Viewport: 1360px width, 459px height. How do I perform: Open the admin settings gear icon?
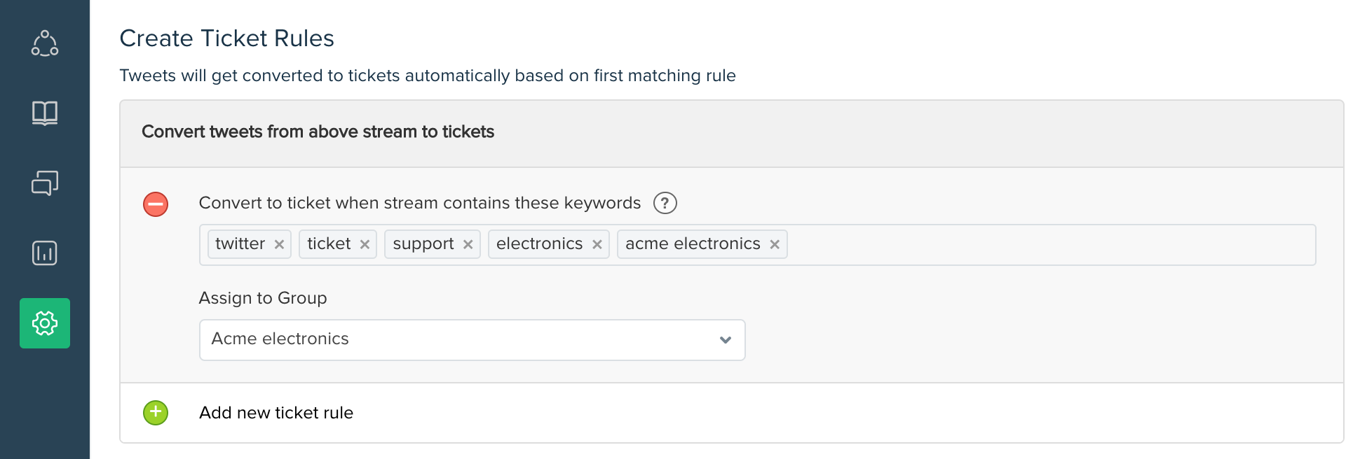tap(45, 323)
